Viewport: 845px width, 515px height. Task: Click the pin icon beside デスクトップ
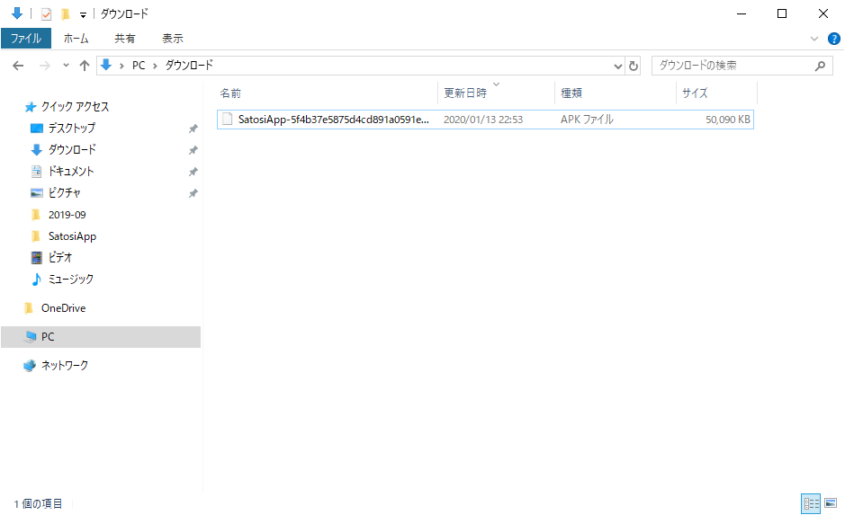pos(193,129)
